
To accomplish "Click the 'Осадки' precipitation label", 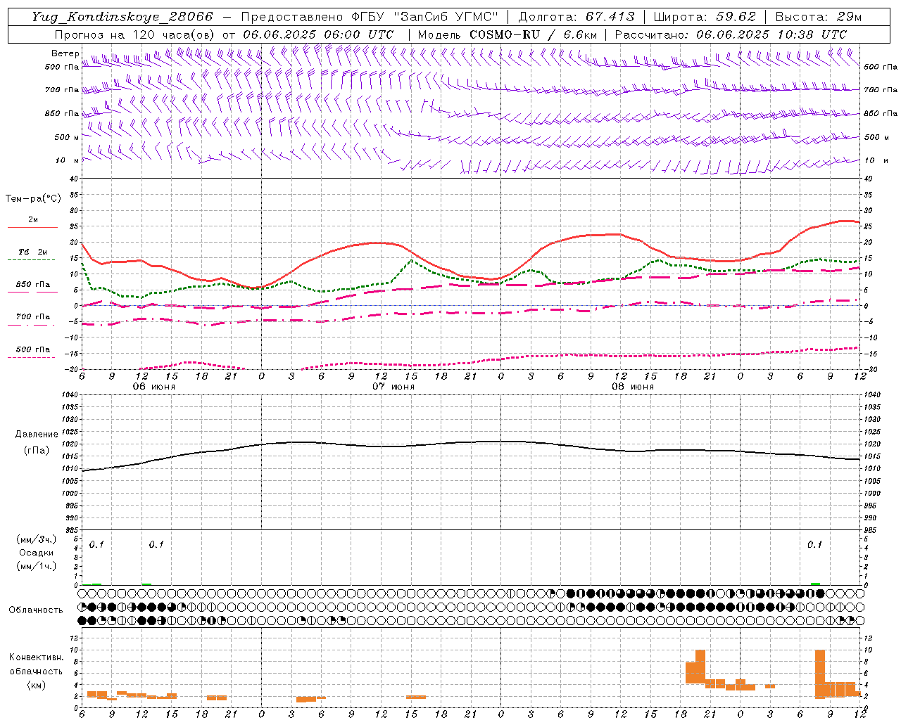I will click(36, 553).
